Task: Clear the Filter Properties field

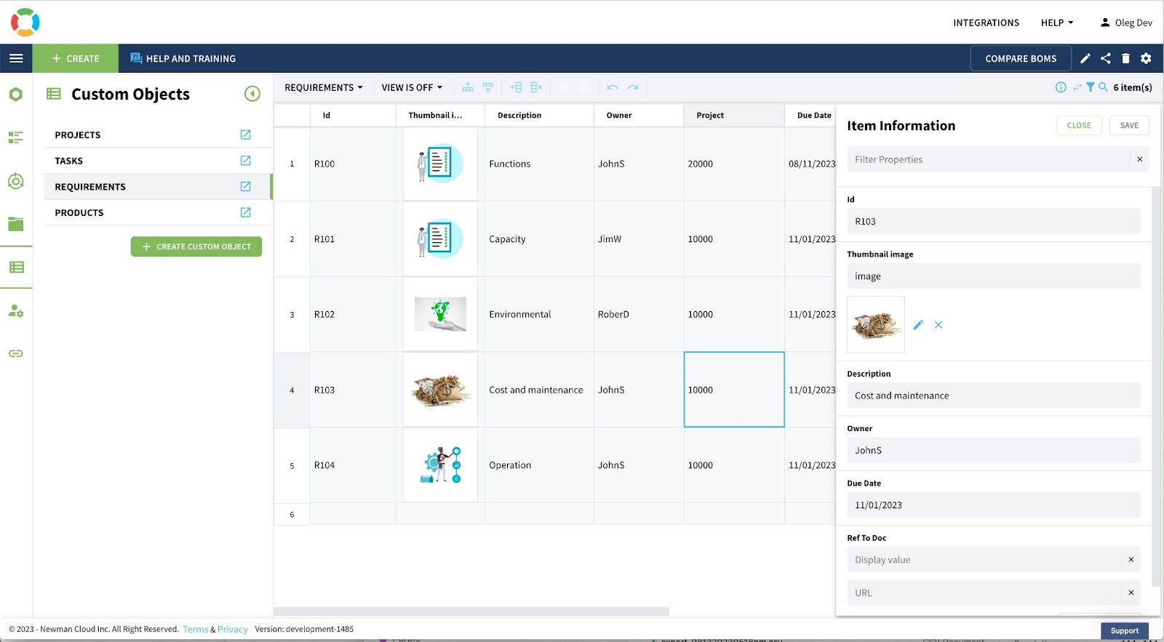Action: (x=1140, y=159)
